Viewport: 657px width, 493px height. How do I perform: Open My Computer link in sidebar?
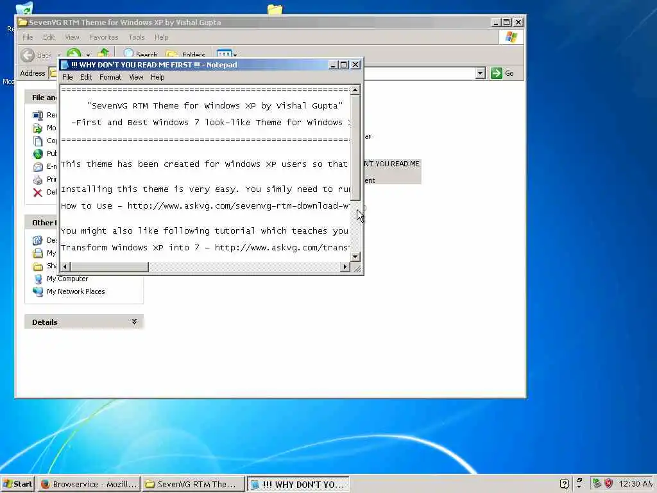[67, 279]
